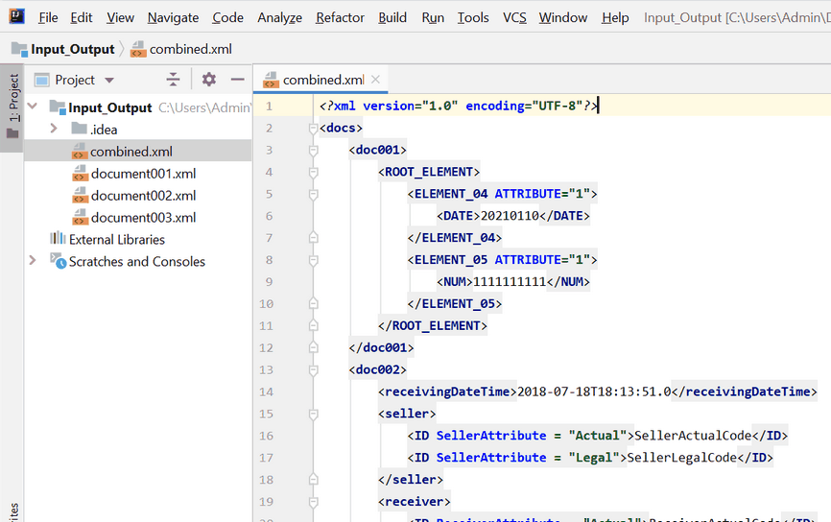Close the combined.xml editor tab
This screenshot has width=831, height=522.
pos(375,80)
